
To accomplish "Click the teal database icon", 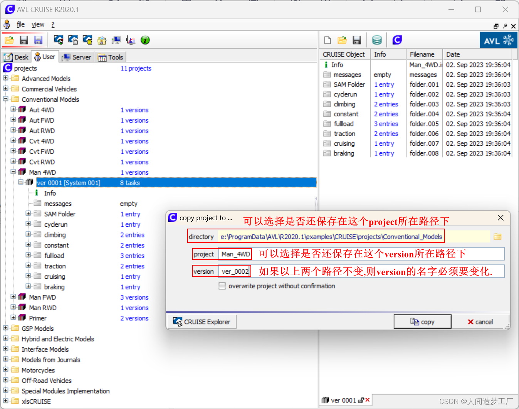I will pyautogui.click(x=377, y=40).
